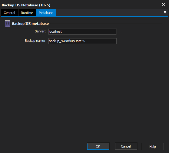Click inside the Server input field
Image resolution: width=169 pixels, height=153 pixels.
(x=82, y=32)
